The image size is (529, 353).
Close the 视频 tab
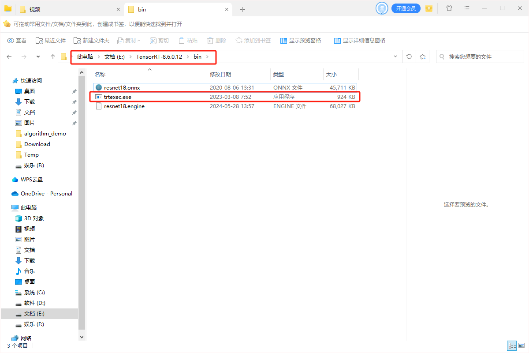[x=118, y=9]
